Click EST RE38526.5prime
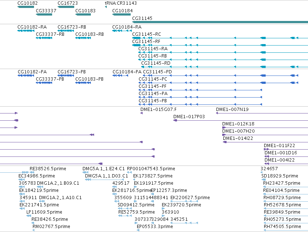This screenshot has height=232, width=308. click(32, 173)
